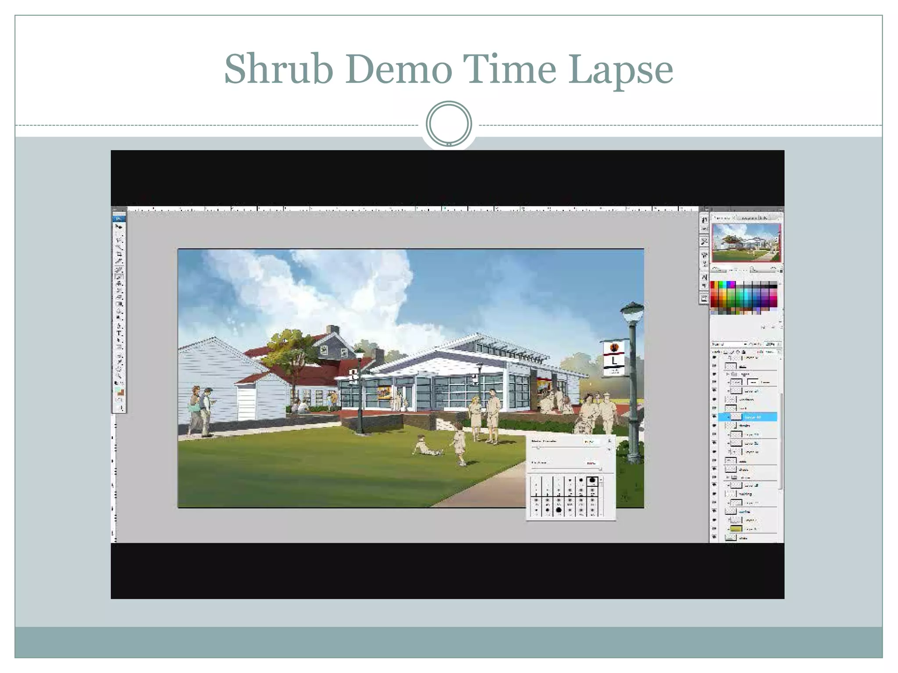
Task: Open brush picker flyout menu arrow
Action: pyautogui.click(x=609, y=441)
